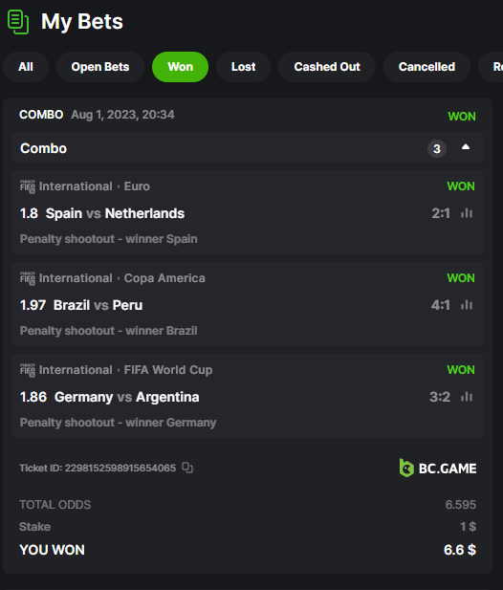Viewport: 503px width, 590px height.
Task: Switch to the Lost tab
Action: [244, 67]
